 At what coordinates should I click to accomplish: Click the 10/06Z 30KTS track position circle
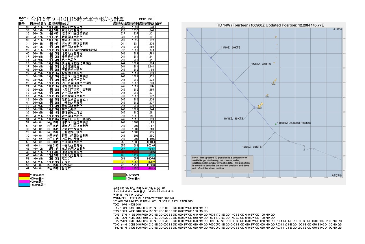275,133
